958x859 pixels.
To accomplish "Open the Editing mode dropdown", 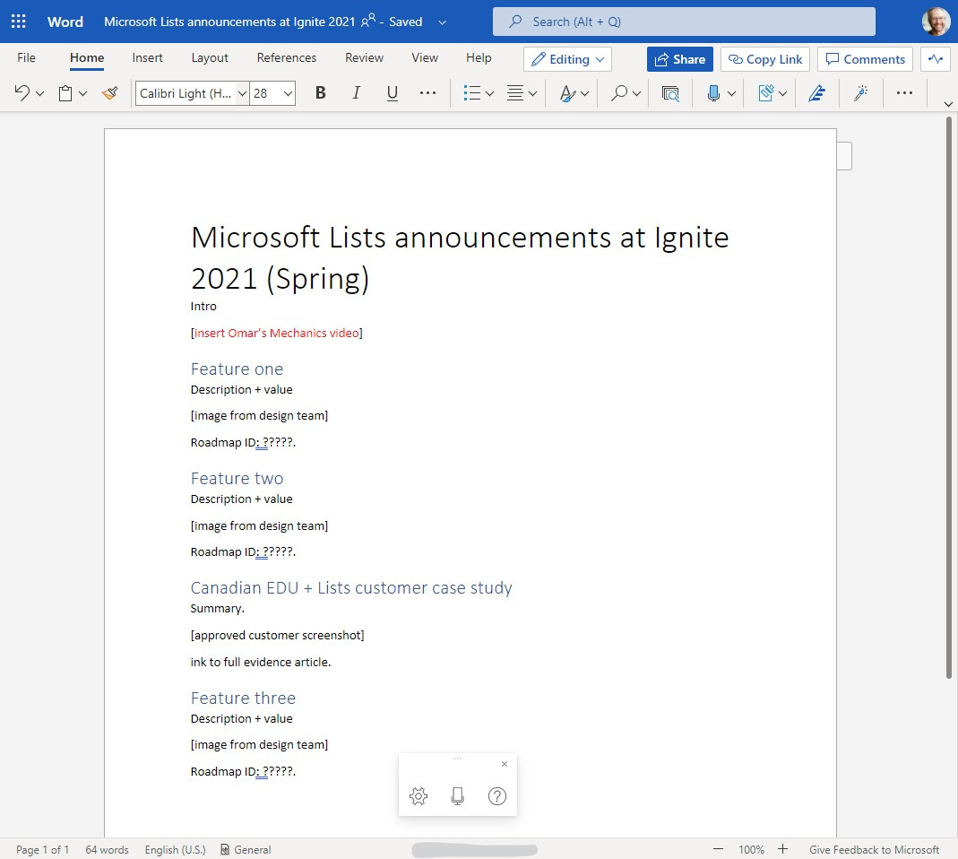I will pos(567,59).
